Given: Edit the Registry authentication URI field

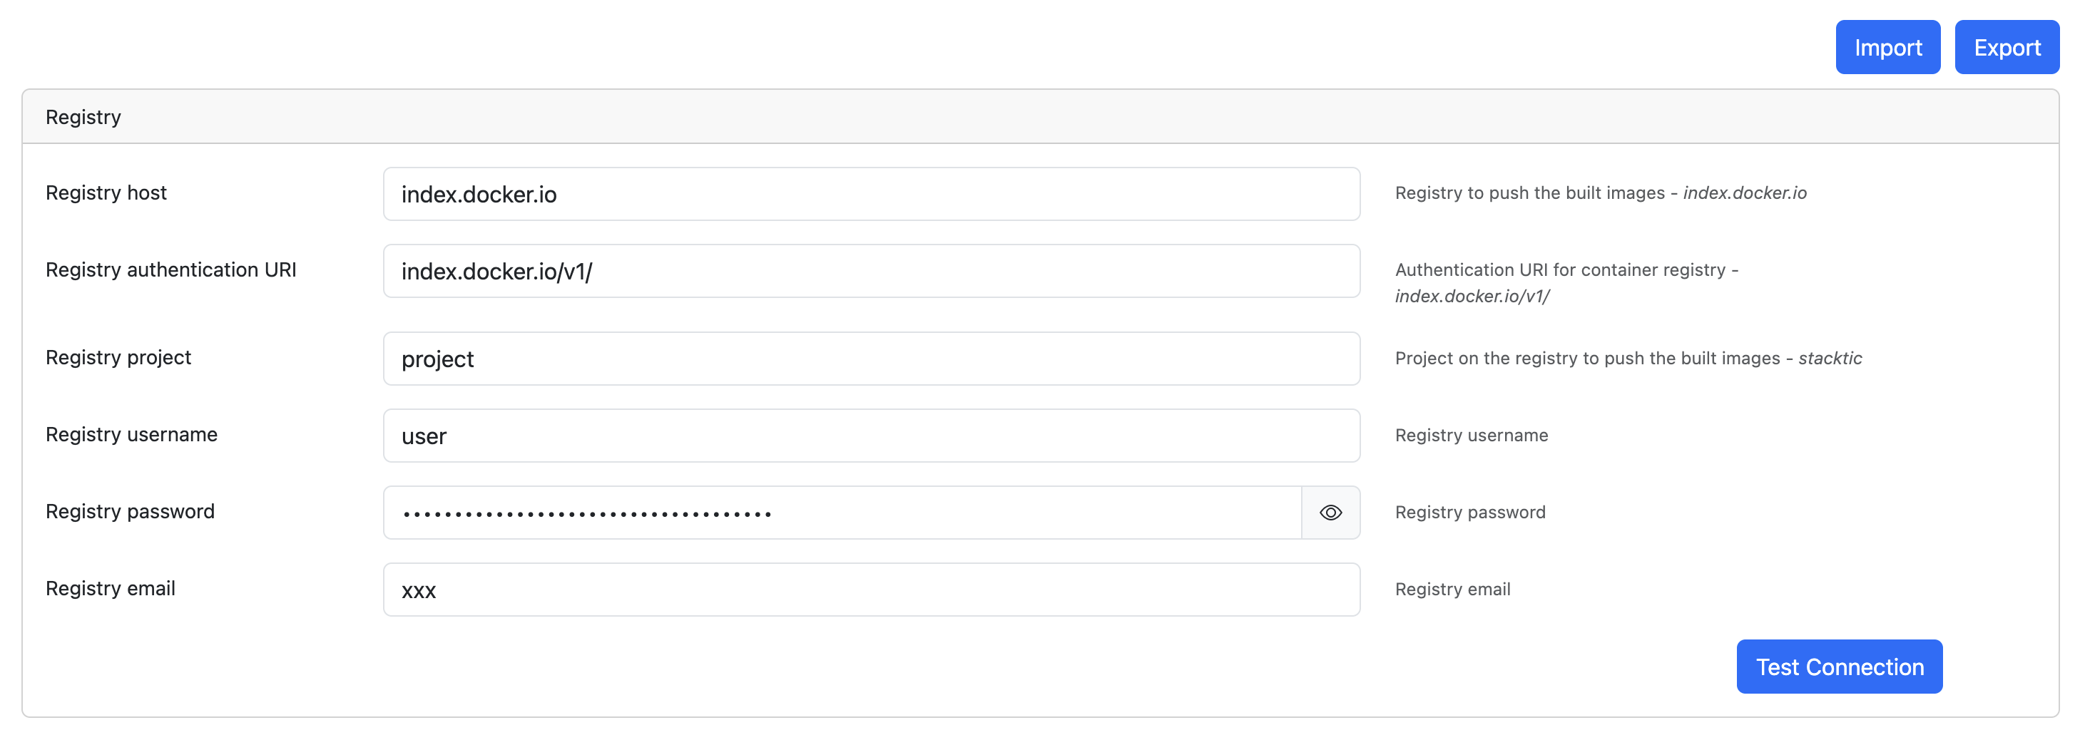Looking at the screenshot, I should coord(870,271).
